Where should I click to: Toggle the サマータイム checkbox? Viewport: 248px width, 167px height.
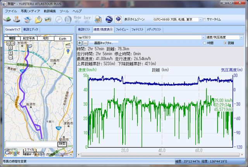204,20
